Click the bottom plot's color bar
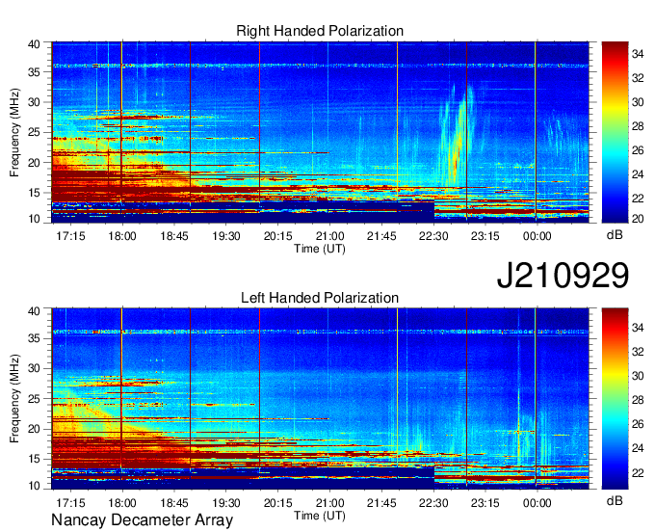The image size is (655, 532). (x=615, y=399)
